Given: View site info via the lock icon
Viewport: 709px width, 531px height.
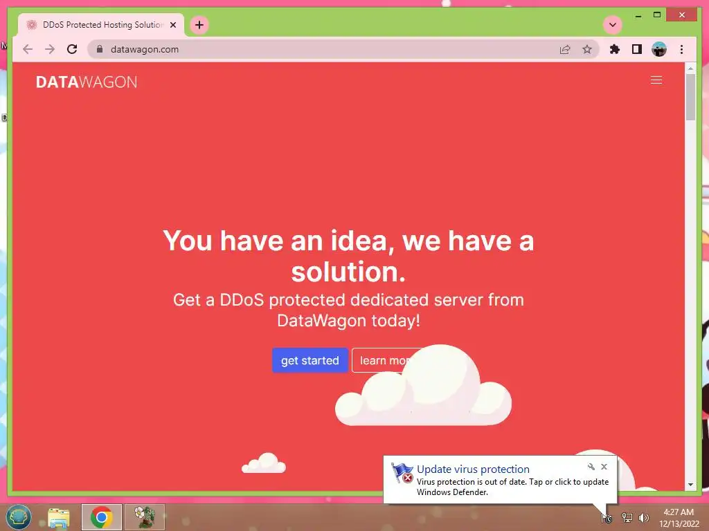Looking at the screenshot, I should 100,49.
